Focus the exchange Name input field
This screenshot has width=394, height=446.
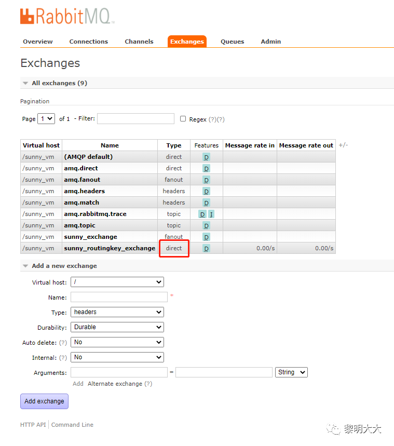pos(119,297)
